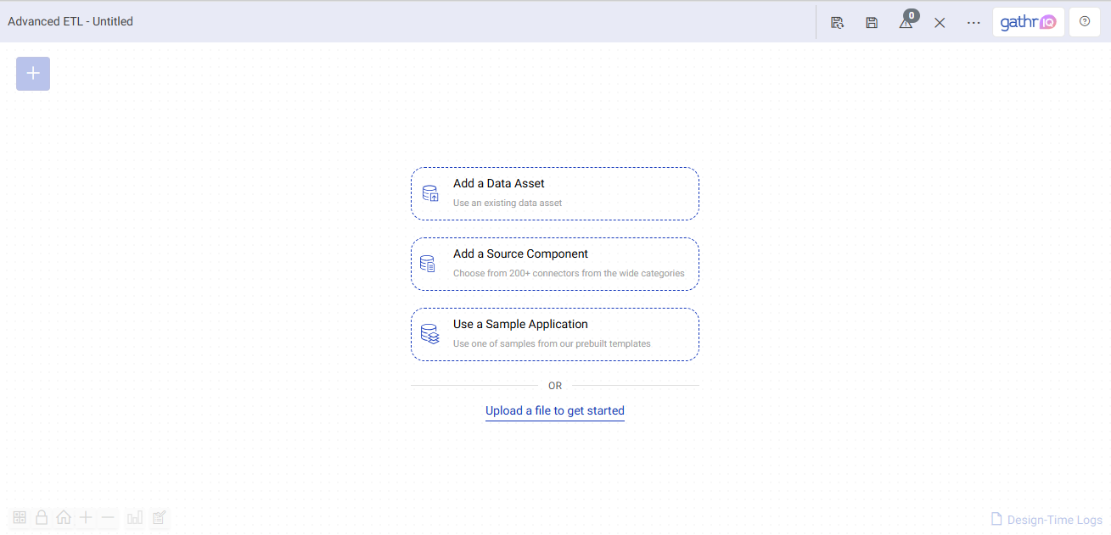The width and height of the screenshot is (1111, 535).
Task: Open the bar chart statistics icon
Action: point(135,517)
